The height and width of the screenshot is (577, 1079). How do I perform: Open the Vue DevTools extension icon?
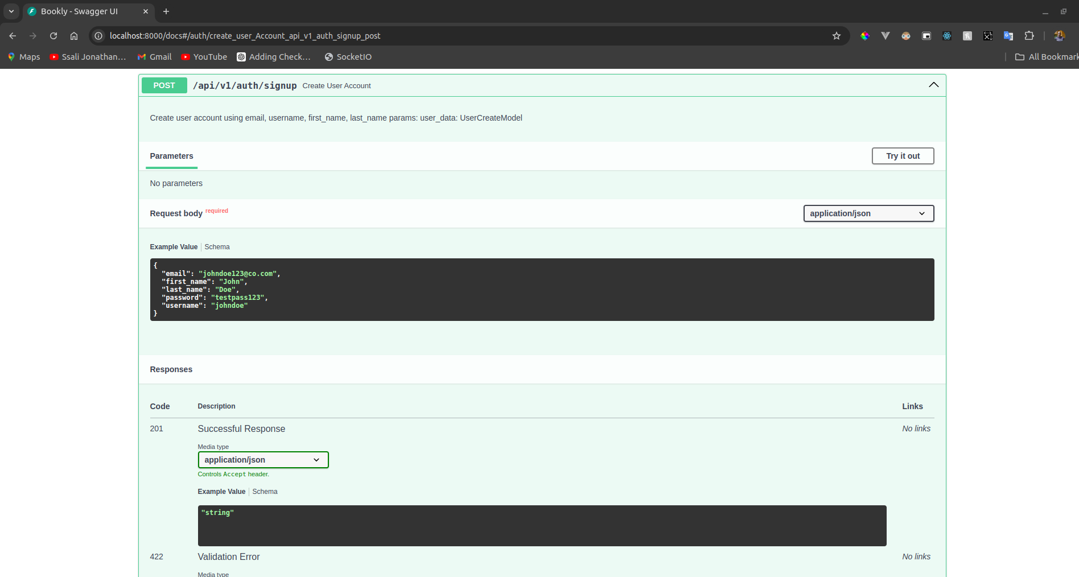tap(886, 36)
